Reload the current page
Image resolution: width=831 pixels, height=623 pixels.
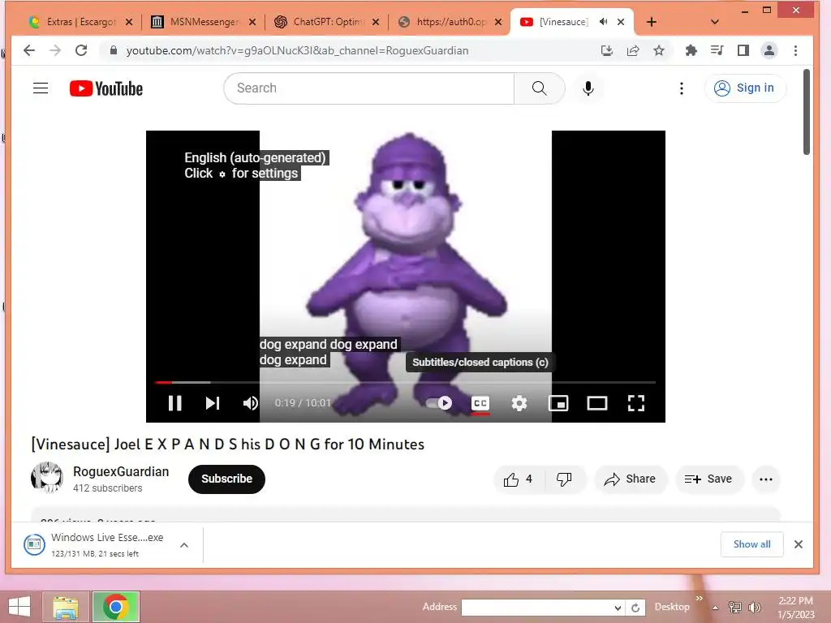pyautogui.click(x=81, y=50)
